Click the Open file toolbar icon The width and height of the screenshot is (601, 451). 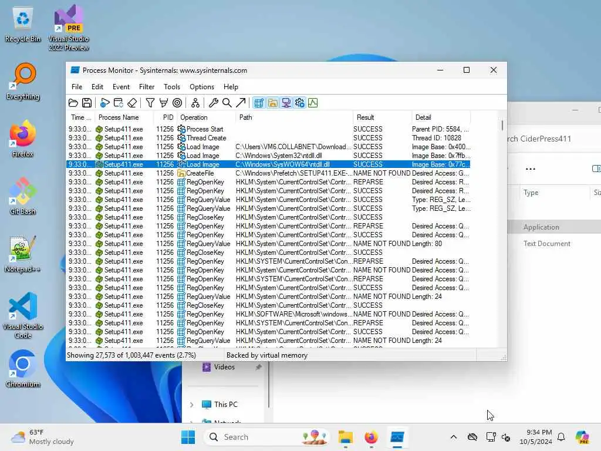coord(73,103)
